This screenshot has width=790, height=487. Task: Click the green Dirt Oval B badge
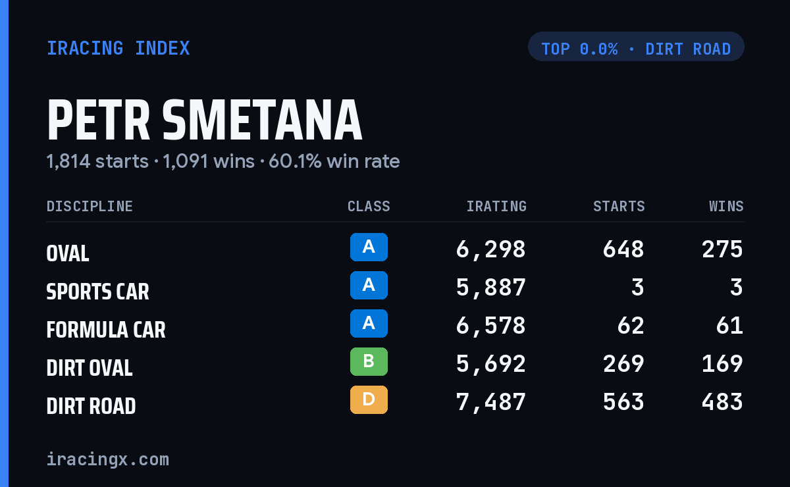coord(369,362)
